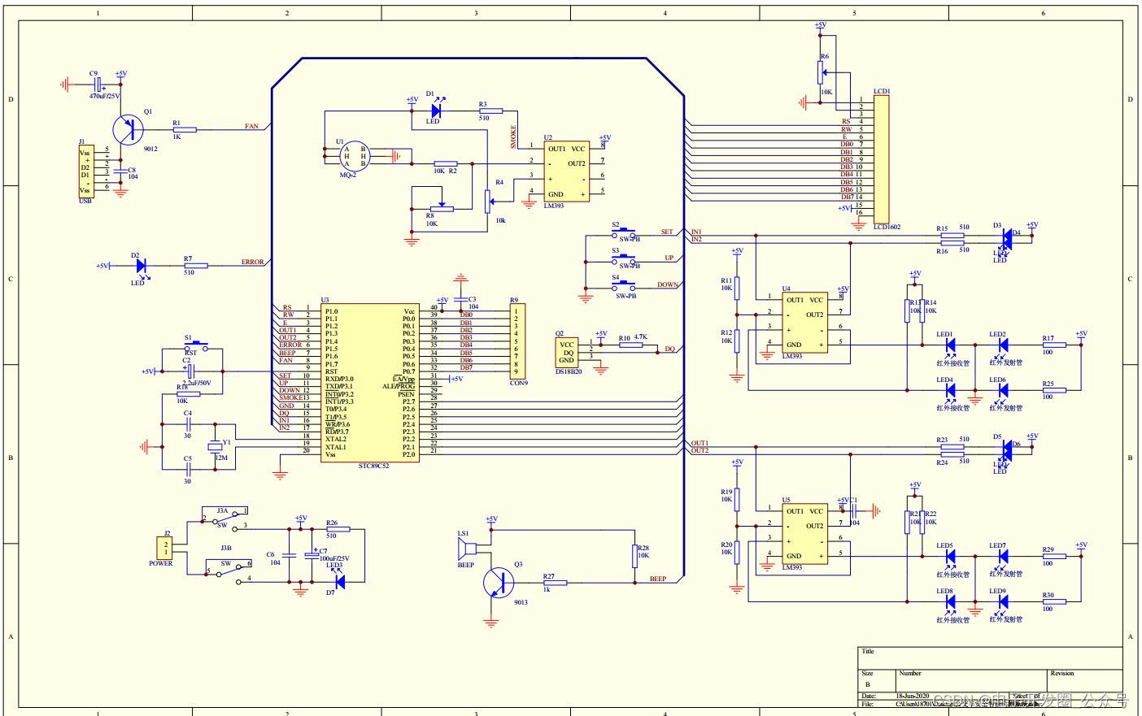Image resolution: width=1142 pixels, height=716 pixels.
Task: Select the R9 CON9 resistor pack
Action: click(517, 341)
